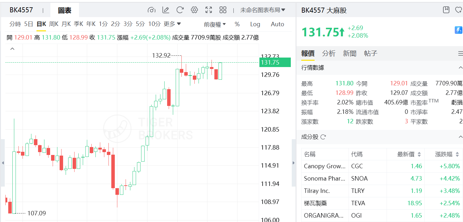Collapse the 行情數據 section
463x222 pixels.
click(460, 68)
